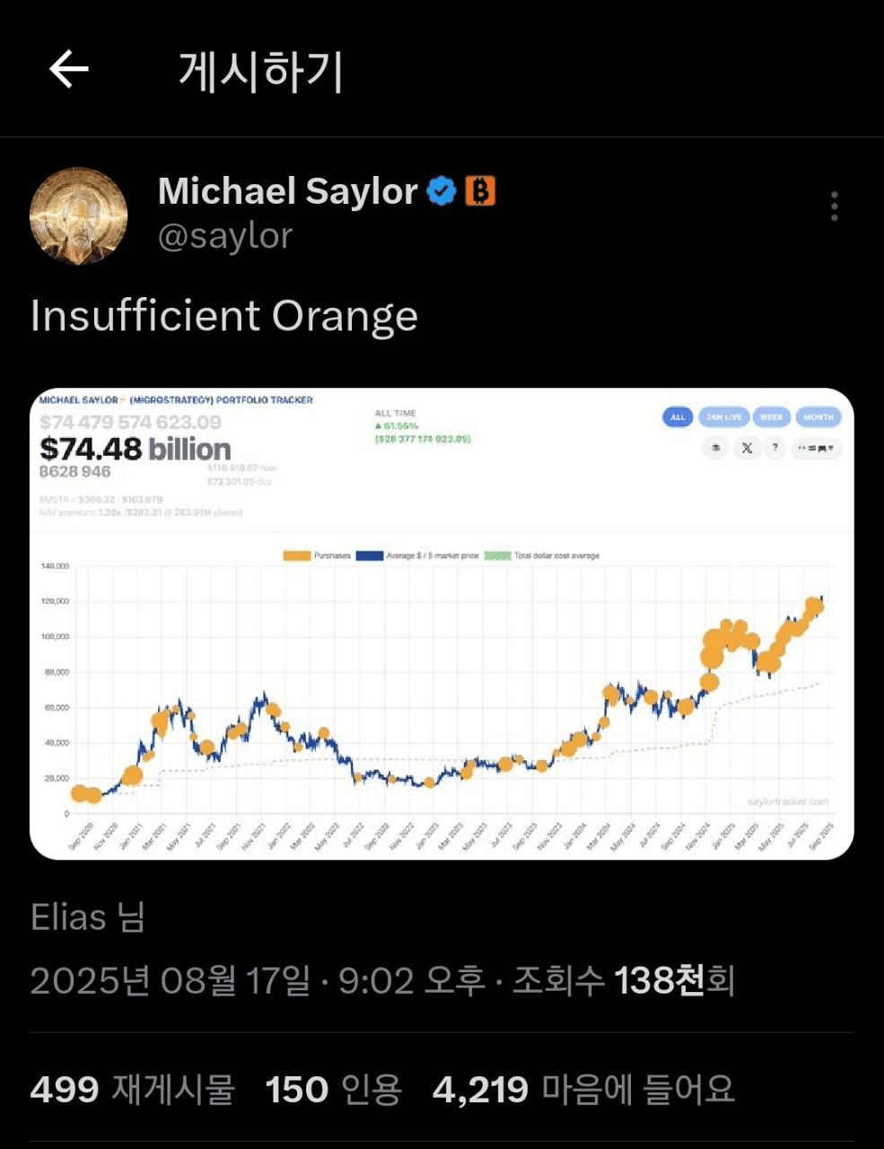Viewport: 884px width, 1149px height.
Task: Click the orange Purchases legend swatch
Action: coord(297,556)
